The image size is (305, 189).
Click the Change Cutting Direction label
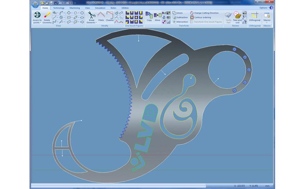click(x=206, y=13)
